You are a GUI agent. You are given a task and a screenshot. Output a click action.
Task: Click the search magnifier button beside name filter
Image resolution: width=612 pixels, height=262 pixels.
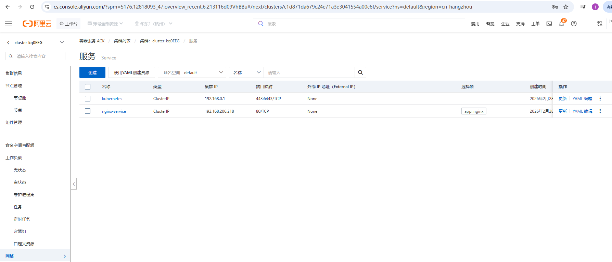coord(360,72)
